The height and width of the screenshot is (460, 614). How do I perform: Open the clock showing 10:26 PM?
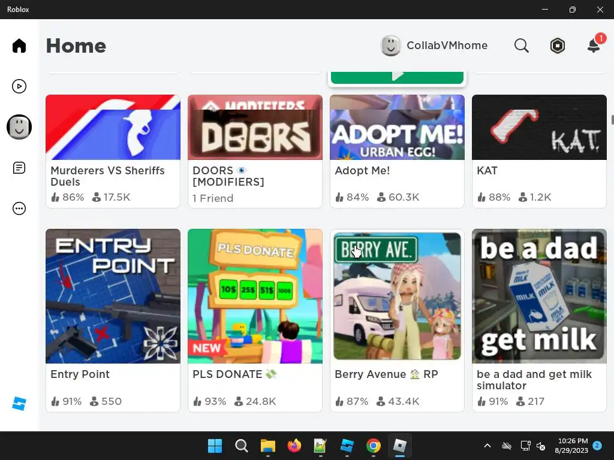point(571,446)
